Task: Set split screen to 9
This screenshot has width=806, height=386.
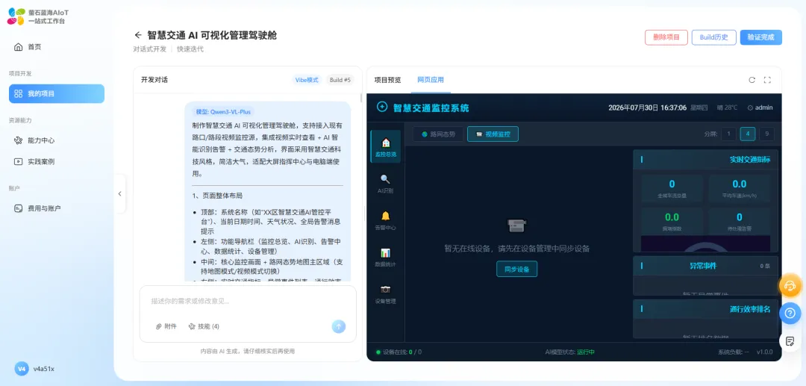Action: [766, 134]
